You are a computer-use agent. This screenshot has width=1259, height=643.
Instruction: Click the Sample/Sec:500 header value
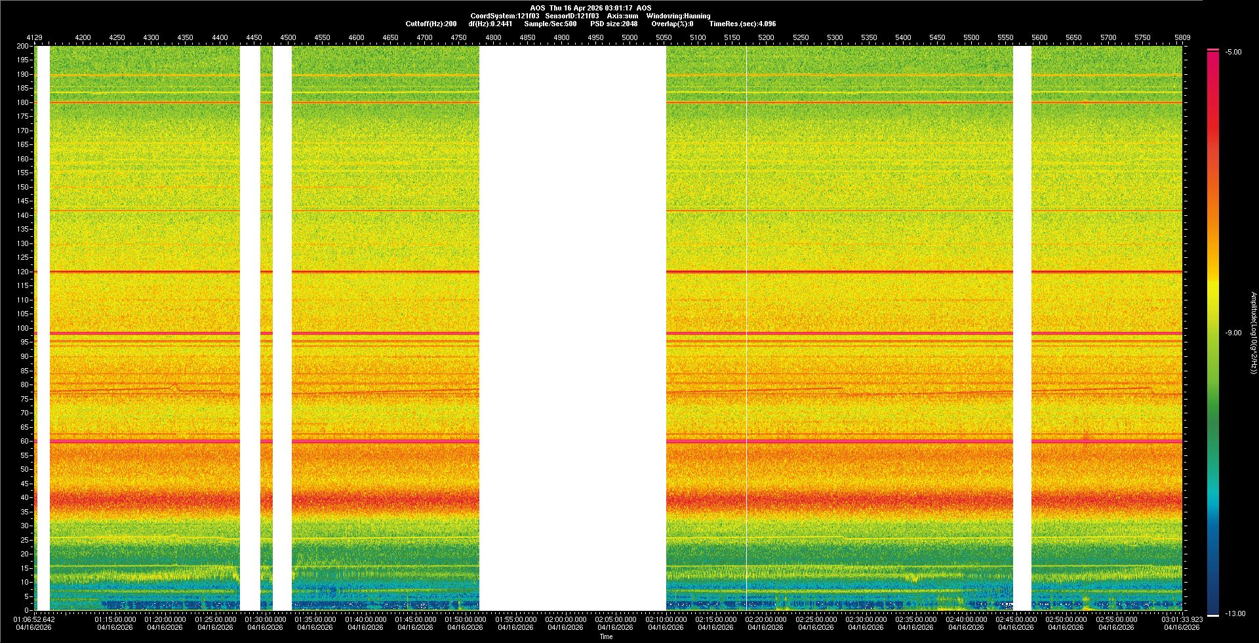[x=550, y=24]
